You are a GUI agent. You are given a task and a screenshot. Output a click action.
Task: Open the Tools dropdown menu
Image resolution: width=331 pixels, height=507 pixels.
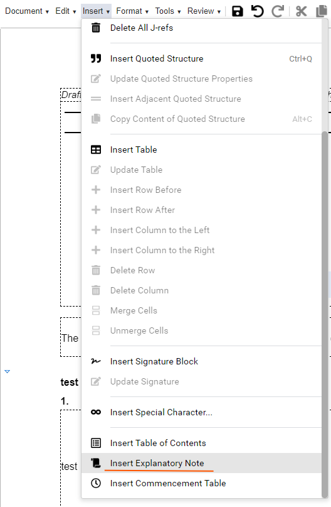click(x=168, y=11)
